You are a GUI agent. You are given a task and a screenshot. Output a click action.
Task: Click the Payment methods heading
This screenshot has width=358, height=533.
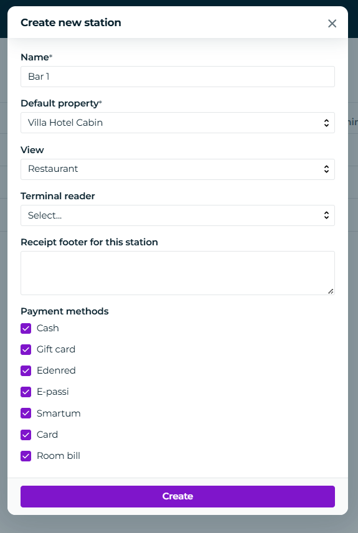tap(65, 311)
